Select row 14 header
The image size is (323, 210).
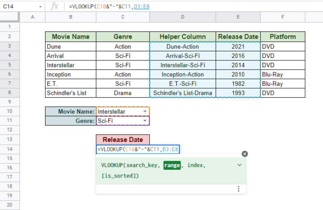[x=9, y=149]
